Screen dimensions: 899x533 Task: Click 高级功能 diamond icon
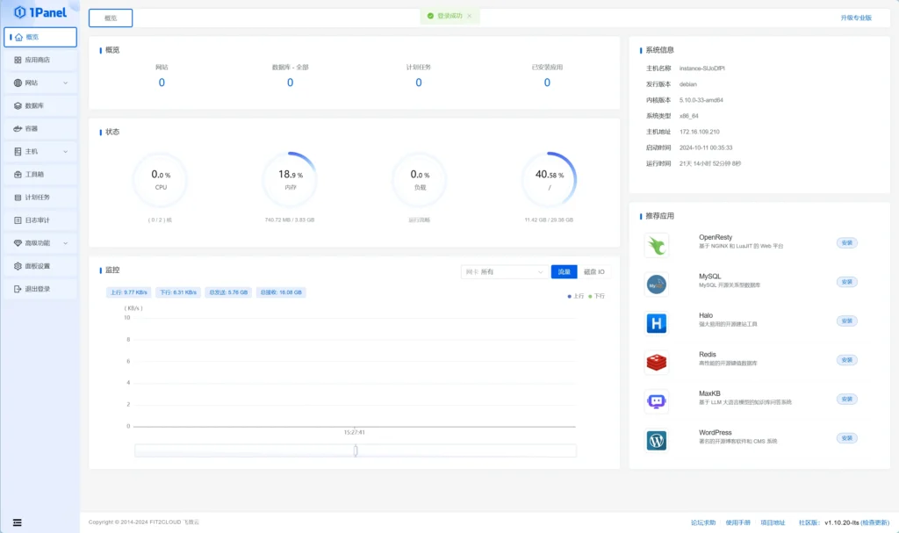pyautogui.click(x=18, y=243)
